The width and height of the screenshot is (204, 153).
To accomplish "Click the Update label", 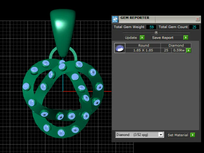I will (x=131, y=38).
